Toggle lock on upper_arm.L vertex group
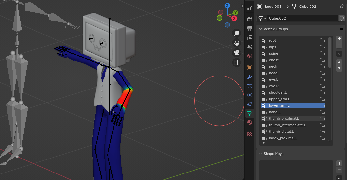The width and height of the screenshot is (347, 180). pyautogui.click(x=322, y=99)
